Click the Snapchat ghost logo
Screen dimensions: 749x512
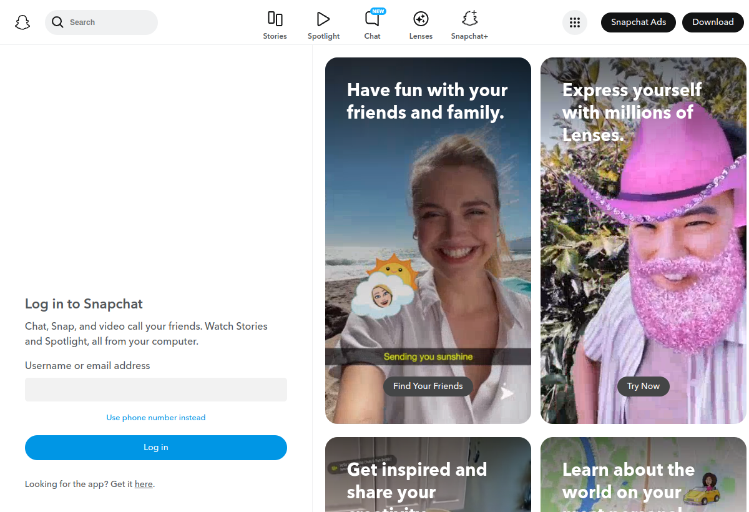(22, 22)
